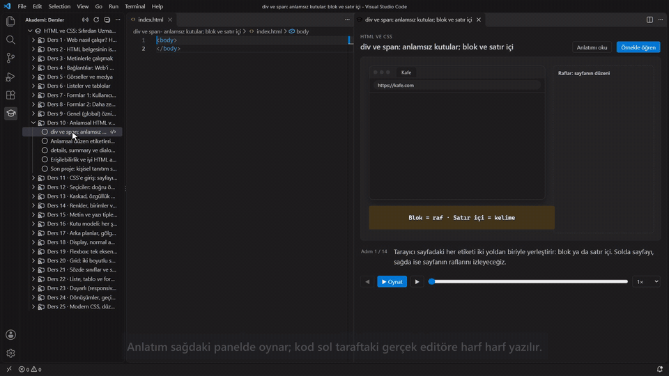
Task: Open the View menu
Action: [x=83, y=6]
